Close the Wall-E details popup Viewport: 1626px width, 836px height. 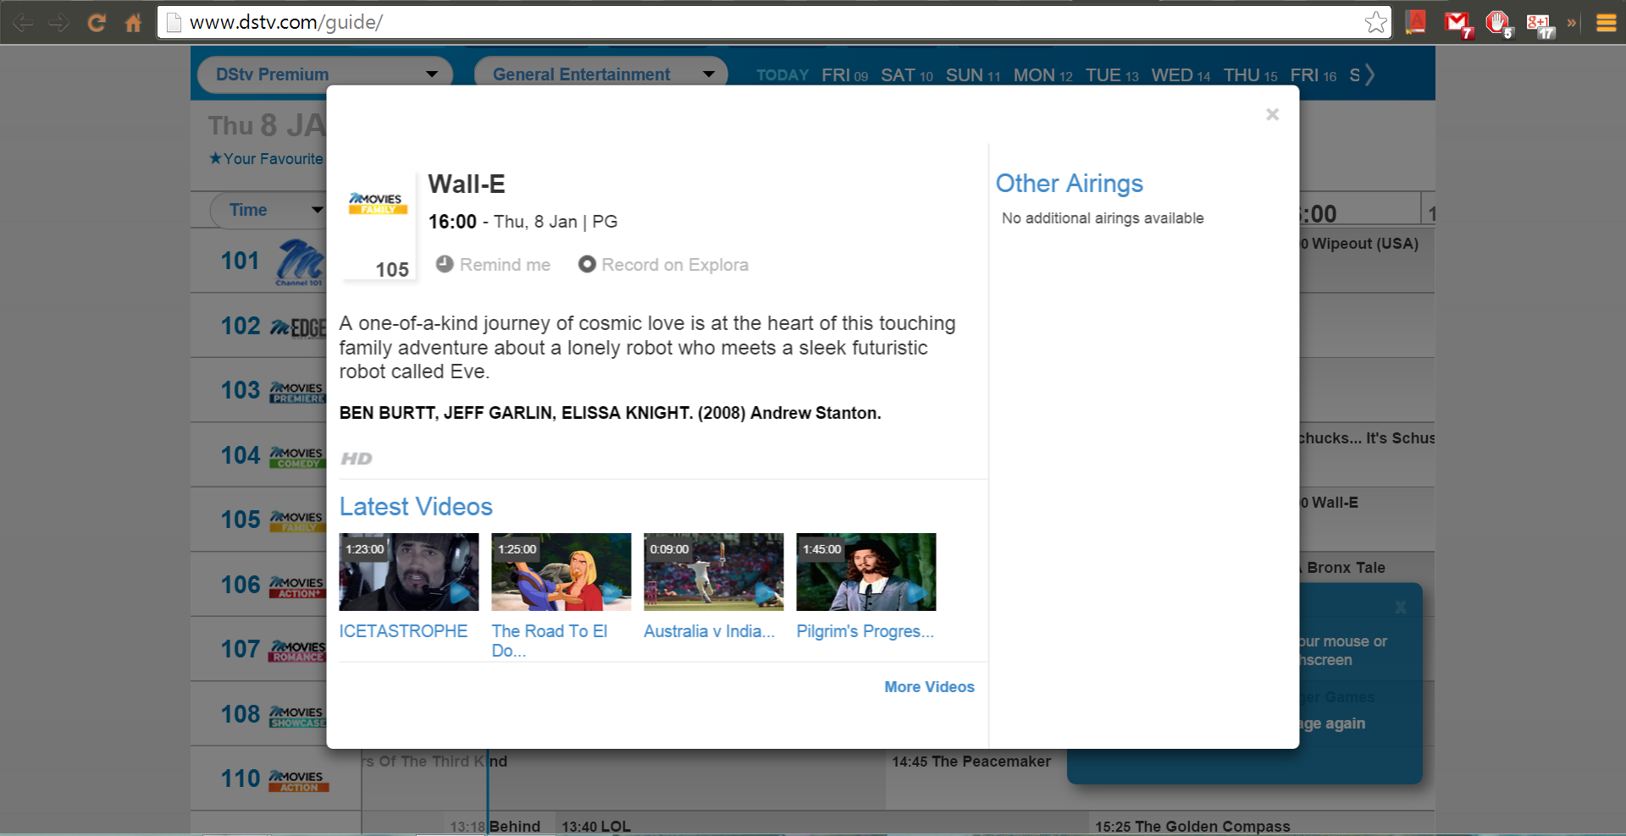1272,114
